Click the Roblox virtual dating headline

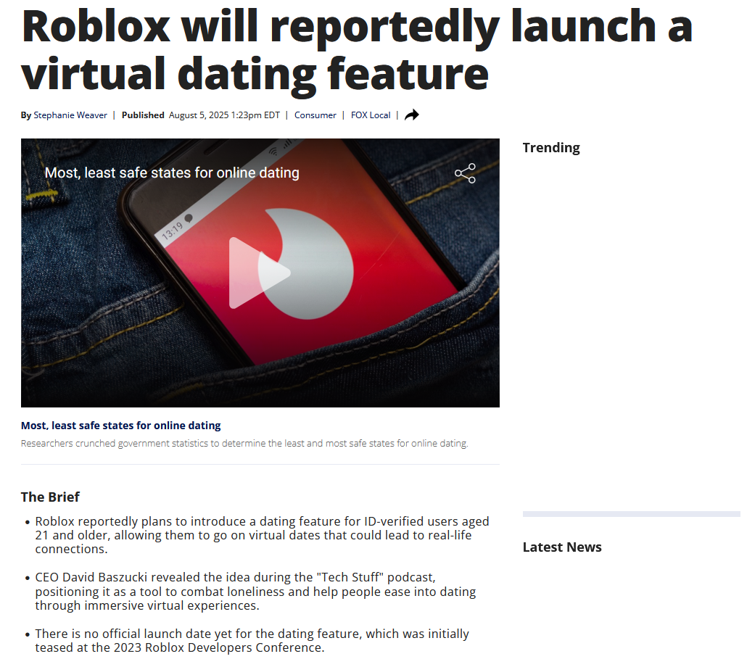click(x=357, y=49)
